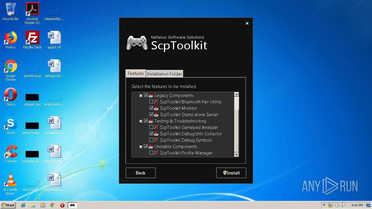Viewport: 372px width, 209px height.
Task: Open answeri.png desktop file
Action: pyautogui.click(x=32, y=70)
